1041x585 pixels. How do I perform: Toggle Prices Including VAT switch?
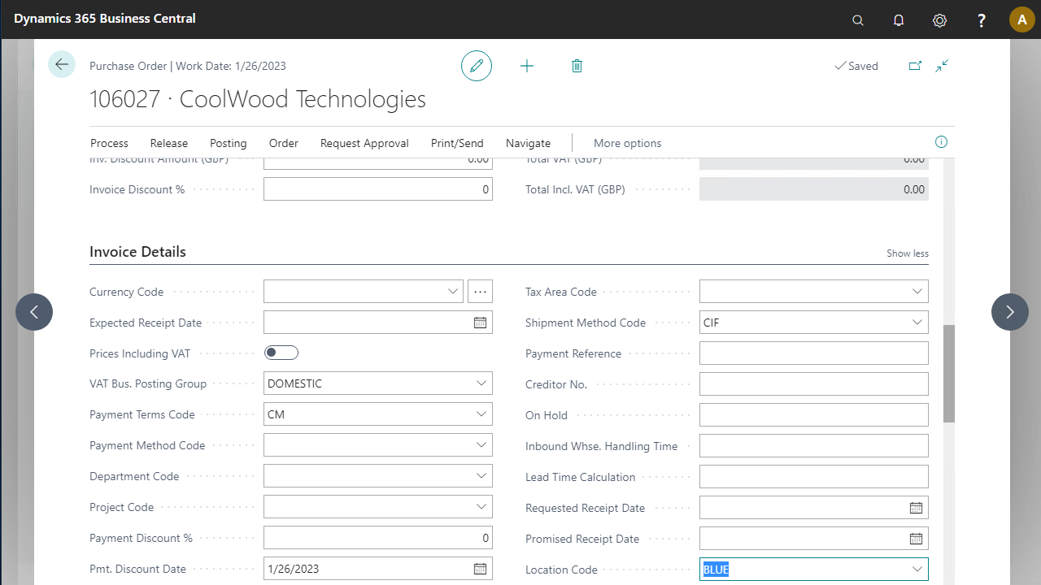tap(281, 353)
